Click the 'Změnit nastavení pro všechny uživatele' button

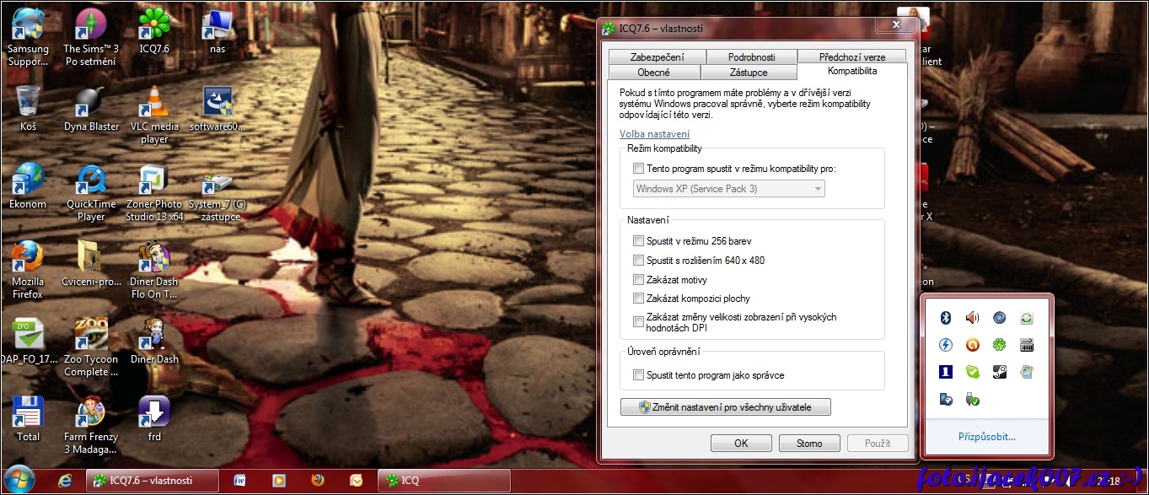725,407
